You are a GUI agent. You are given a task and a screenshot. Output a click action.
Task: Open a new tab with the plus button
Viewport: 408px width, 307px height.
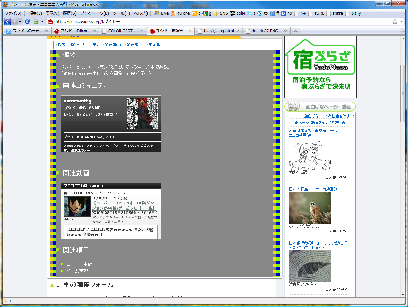tap(295, 31)
